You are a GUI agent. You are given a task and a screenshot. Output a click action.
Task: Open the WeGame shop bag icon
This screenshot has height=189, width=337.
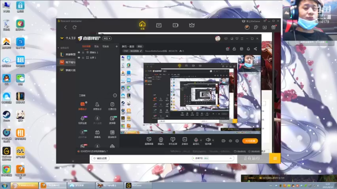click(159, 25)
